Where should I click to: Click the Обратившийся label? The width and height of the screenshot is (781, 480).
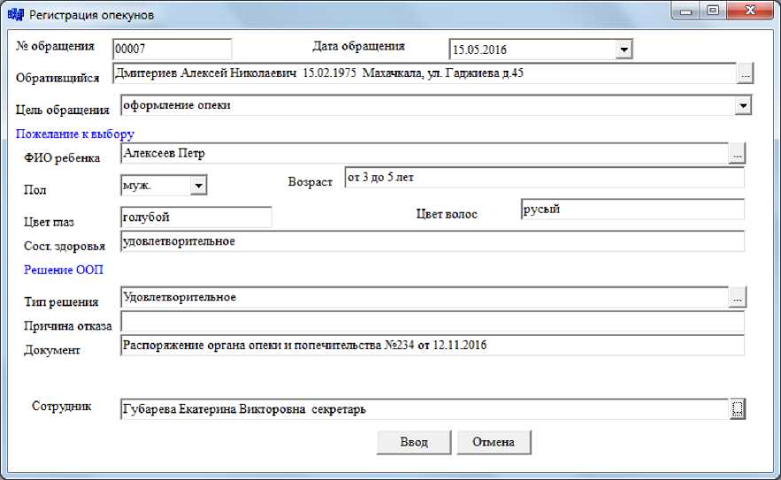[x=58, y=78]
